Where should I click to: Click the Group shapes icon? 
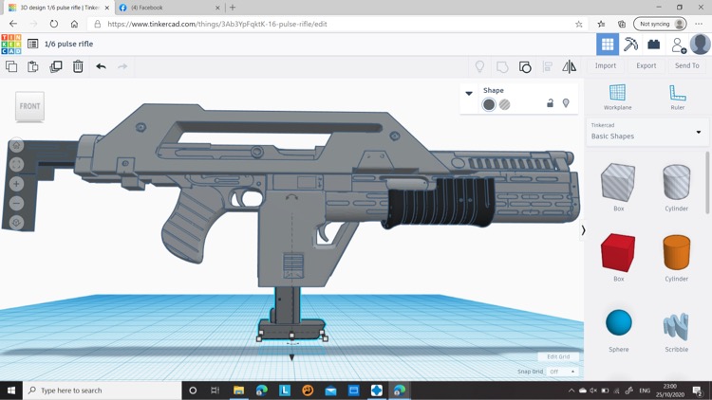[502, 67]
